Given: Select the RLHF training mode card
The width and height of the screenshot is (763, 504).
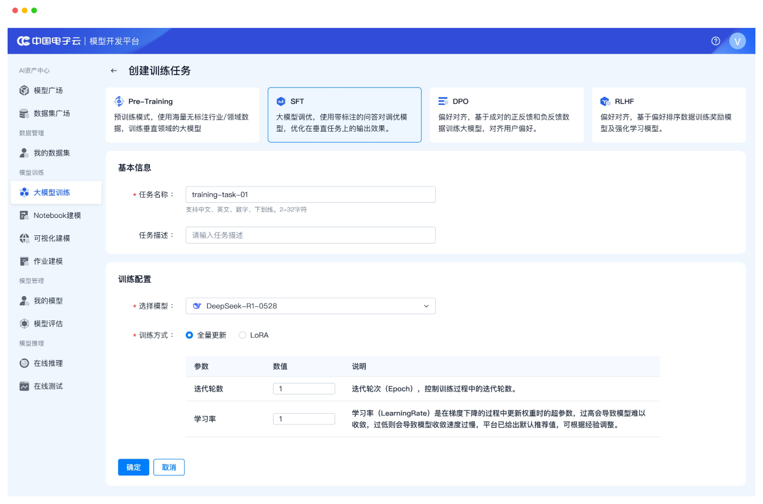Looking at the screenshot, I should click(x=668, y=115).
